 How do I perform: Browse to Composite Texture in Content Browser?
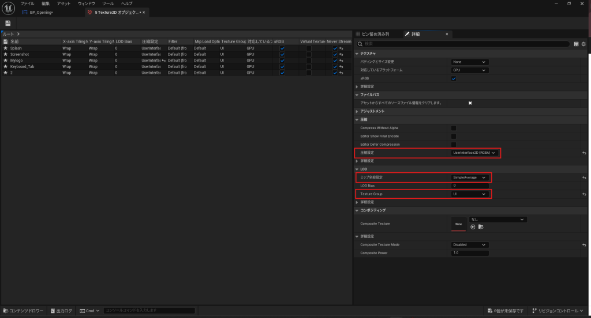pyautogui.click(x=480, y=227)
